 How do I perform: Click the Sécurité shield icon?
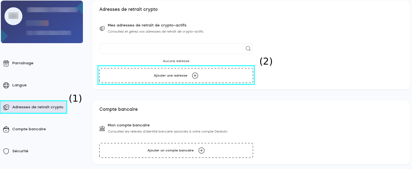tap(6, 151)
